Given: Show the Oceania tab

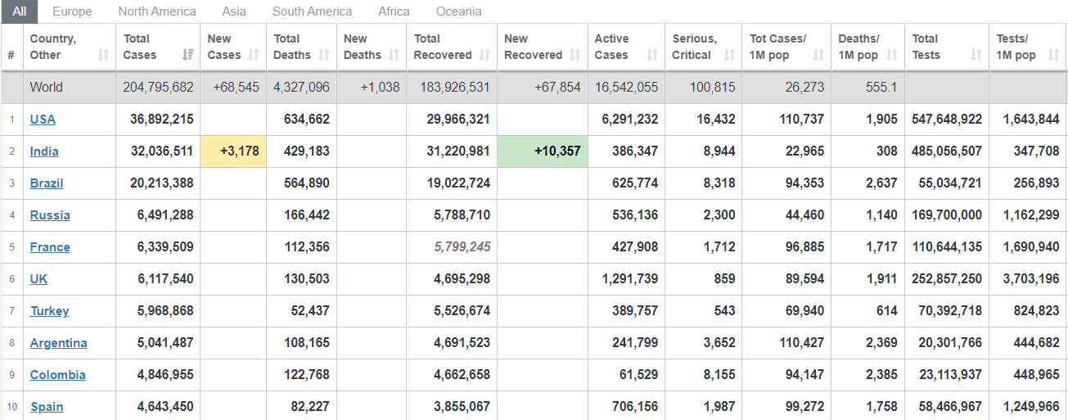Looking at the screenshot, I should (459, 11).
